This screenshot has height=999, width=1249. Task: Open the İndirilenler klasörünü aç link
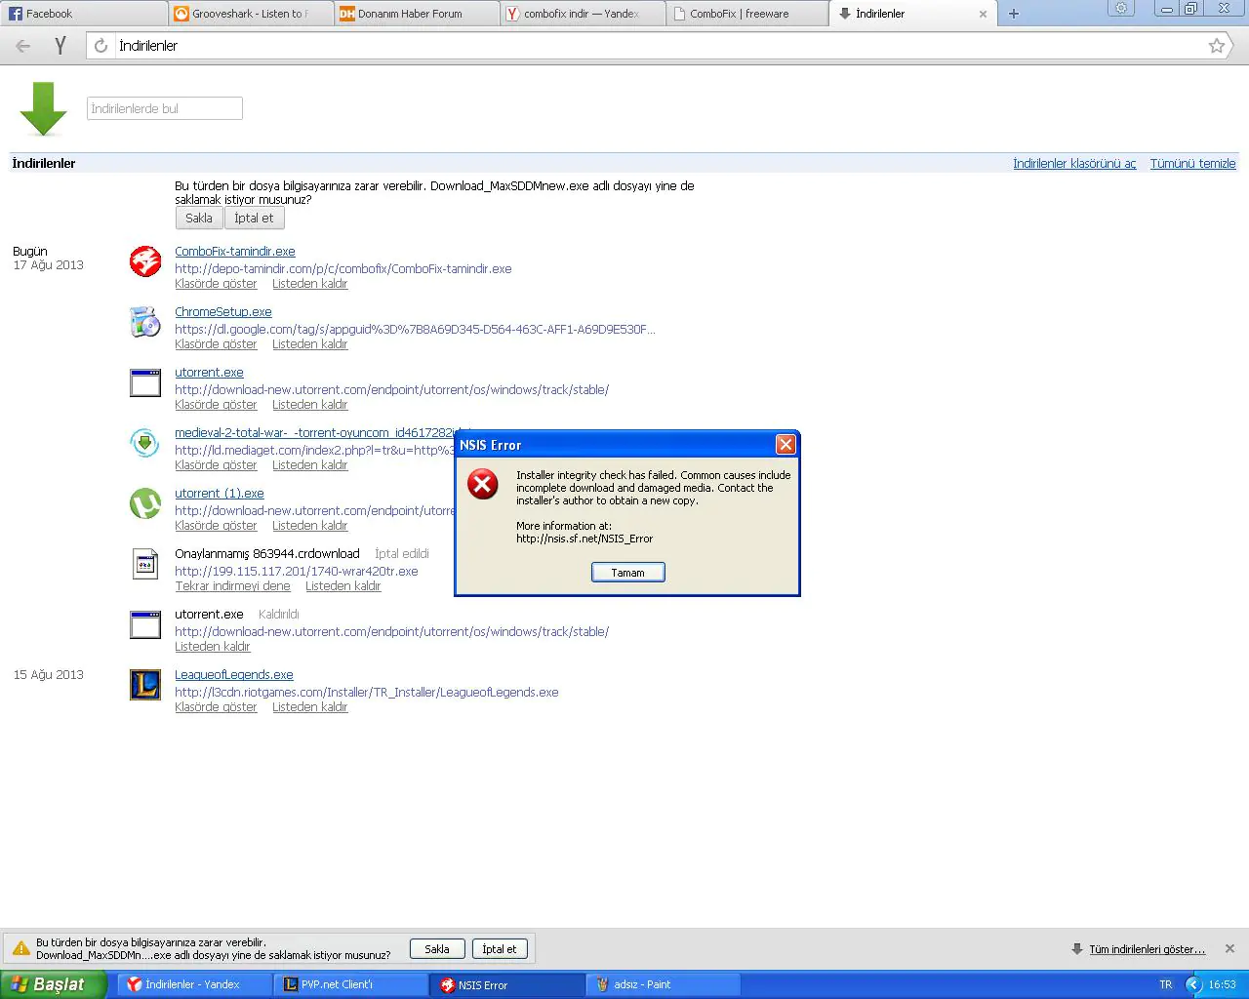click(x=1074, y=164)
